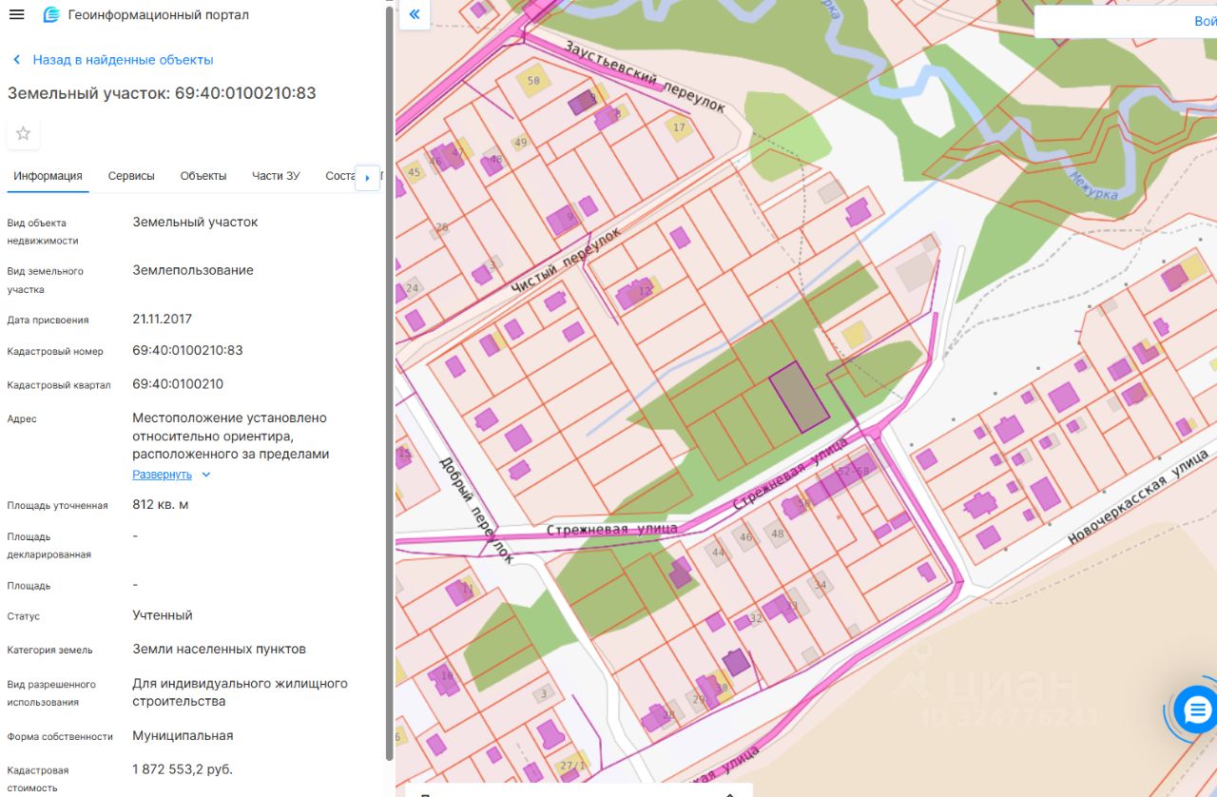This screenshot has height=797, width=1217.
Task: Go to the Части ЗУ tab
Action: tap(276, 176)
